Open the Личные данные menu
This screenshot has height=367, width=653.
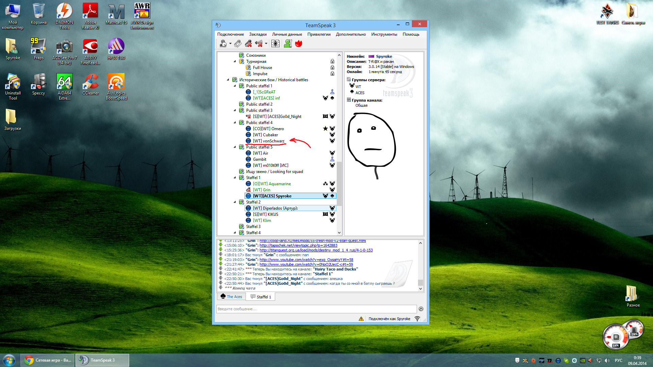click(x=287, y=34)
